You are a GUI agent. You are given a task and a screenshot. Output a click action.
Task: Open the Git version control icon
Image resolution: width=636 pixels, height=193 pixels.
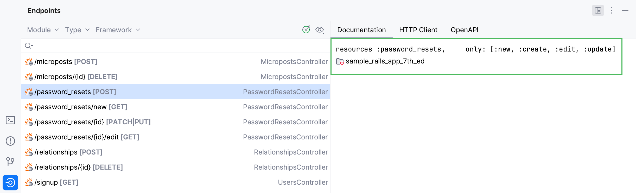click(x=10, y=162)
